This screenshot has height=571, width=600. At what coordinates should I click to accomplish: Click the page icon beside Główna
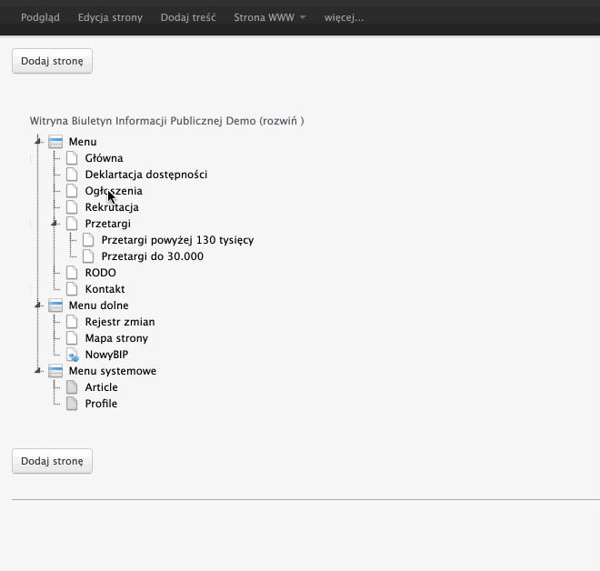[x=72, y=158]
